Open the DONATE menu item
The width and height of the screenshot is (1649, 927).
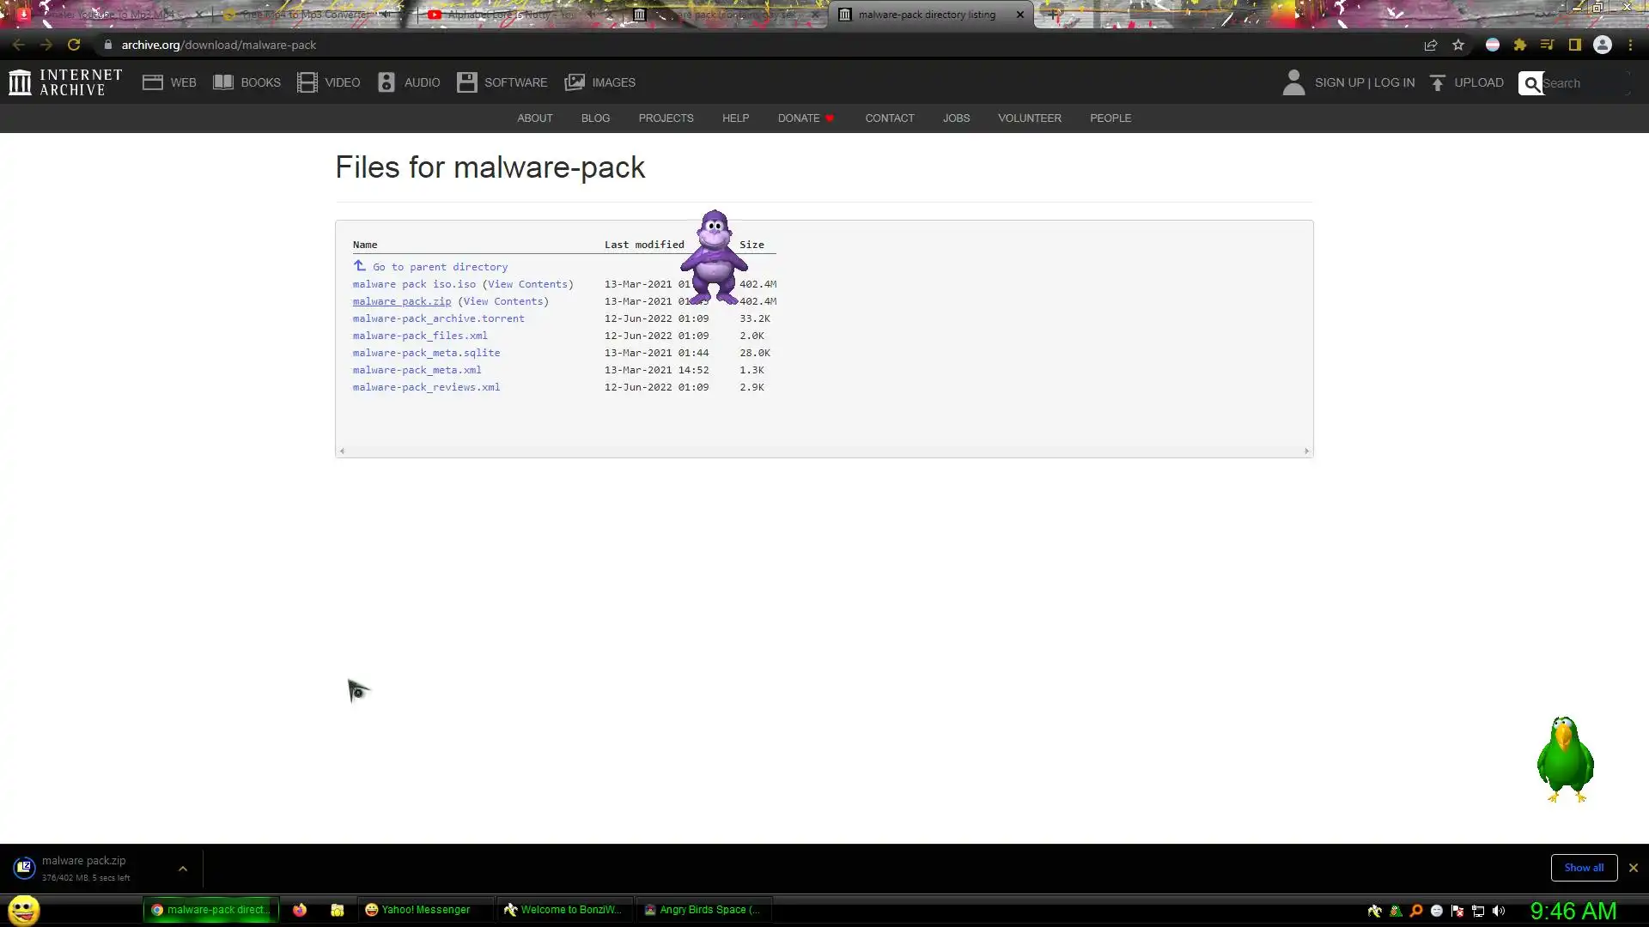pos(799,118)
